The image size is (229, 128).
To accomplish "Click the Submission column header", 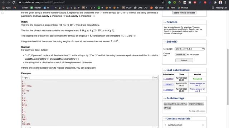I will tap(168, 74).
